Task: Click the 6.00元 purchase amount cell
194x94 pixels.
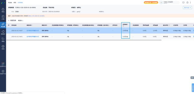Action: point(155,37)
